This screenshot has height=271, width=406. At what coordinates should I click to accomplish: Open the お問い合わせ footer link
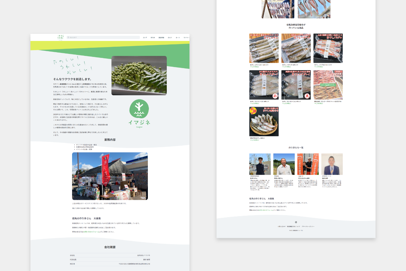[281, 226]
